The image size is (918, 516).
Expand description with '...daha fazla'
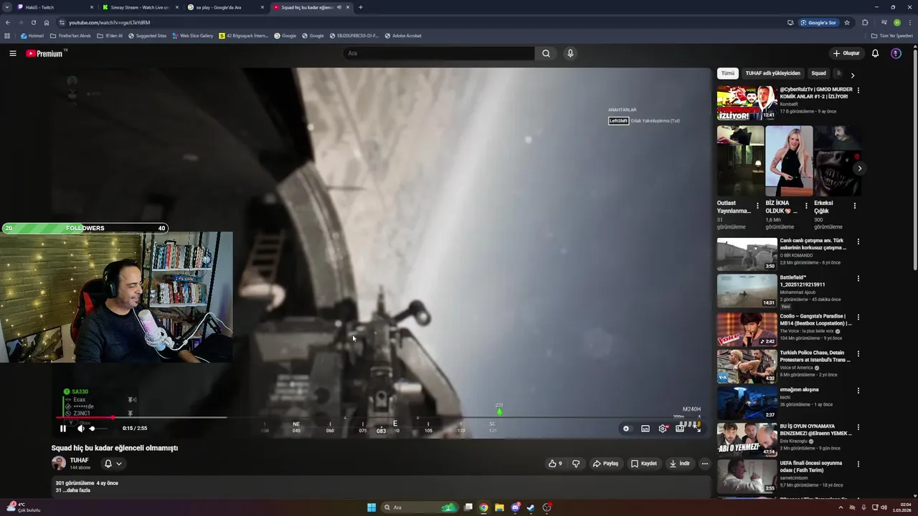point(77,490)
